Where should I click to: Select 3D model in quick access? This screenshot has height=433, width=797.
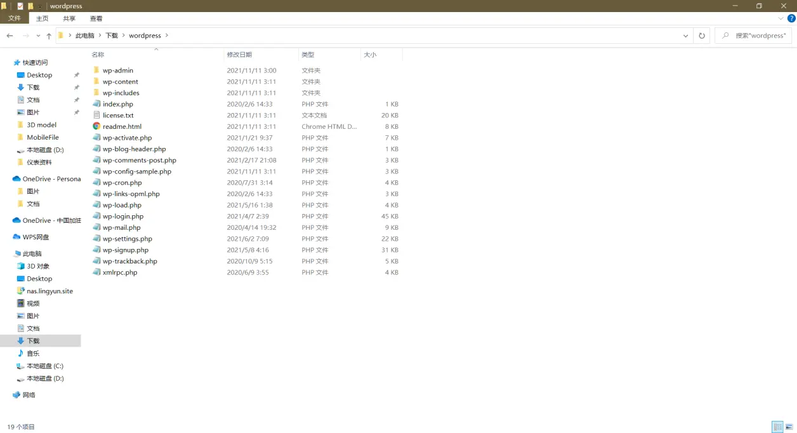click(41, 125)
